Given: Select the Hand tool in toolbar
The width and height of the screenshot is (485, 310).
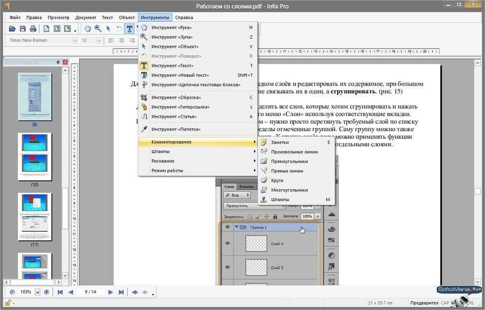Looking at the screenshot, I should pos(88,29).
